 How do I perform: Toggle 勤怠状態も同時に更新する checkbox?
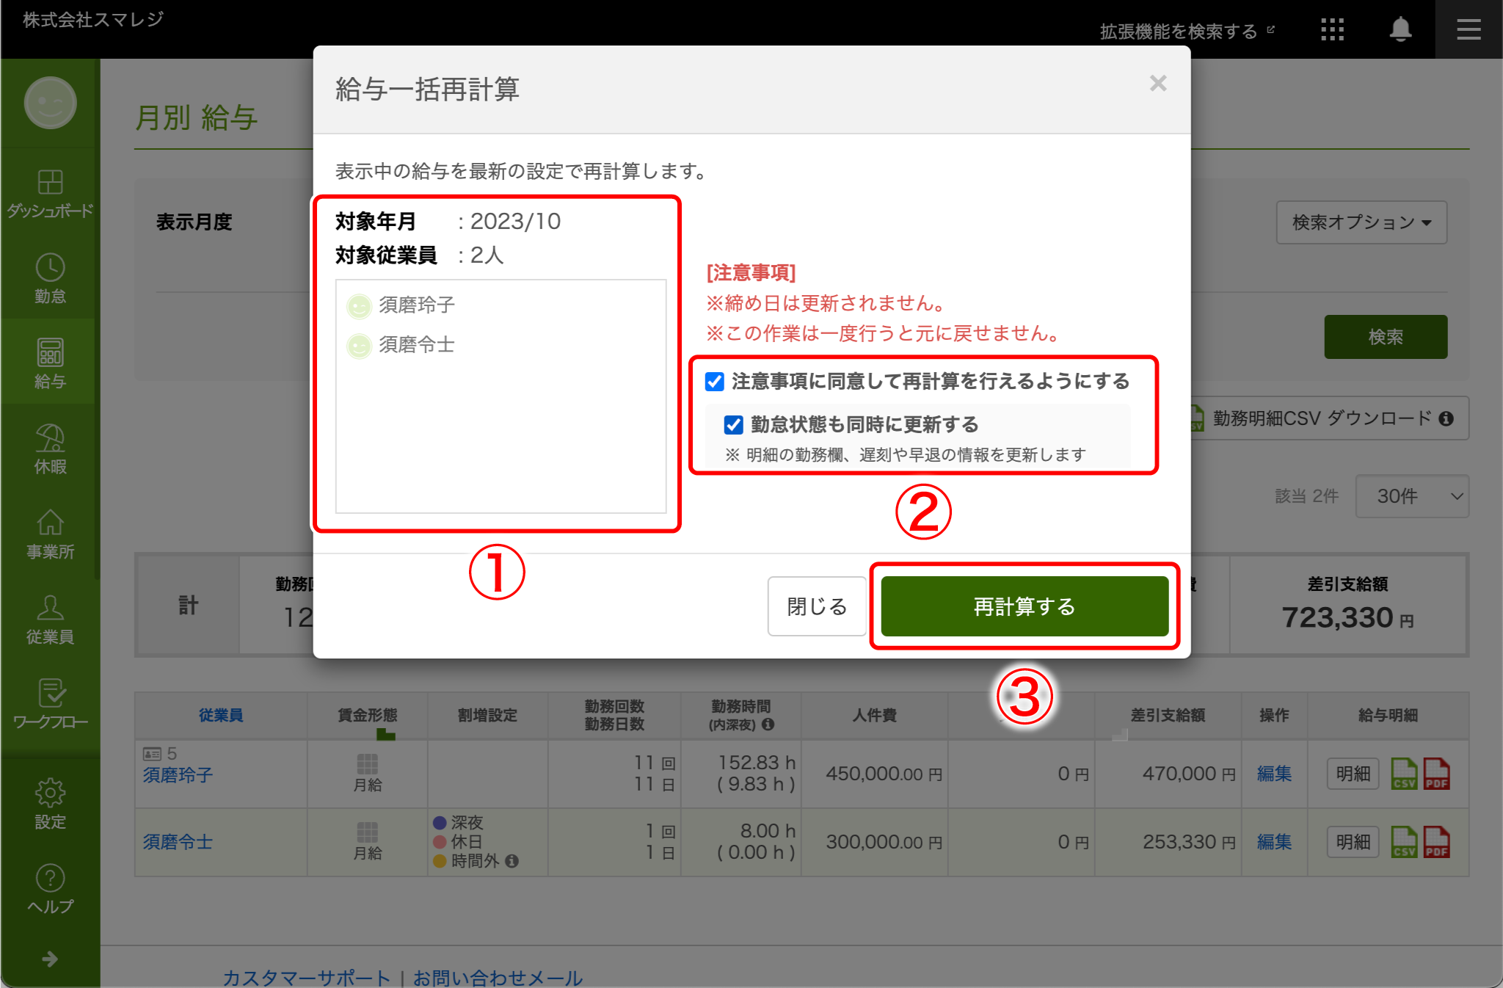[734, 425]
